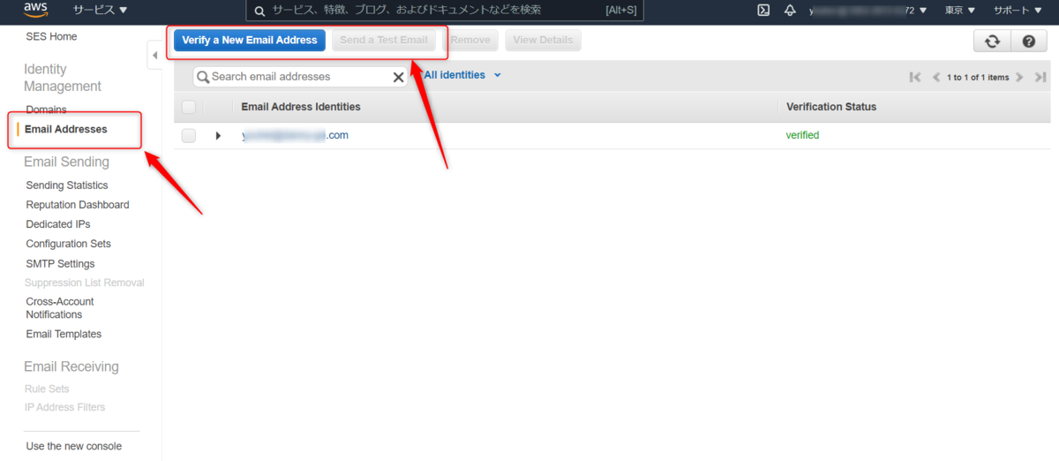Open SES Home in sidebar

click(x=51, y=36)
